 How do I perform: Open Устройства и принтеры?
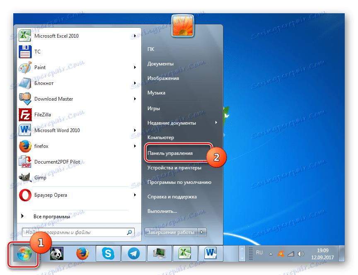click(174, 168)
